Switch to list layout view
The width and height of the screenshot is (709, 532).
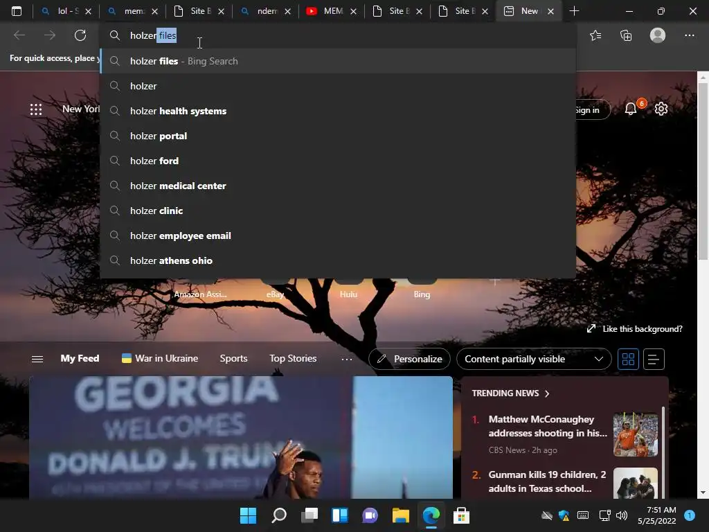tap(654, 360)
